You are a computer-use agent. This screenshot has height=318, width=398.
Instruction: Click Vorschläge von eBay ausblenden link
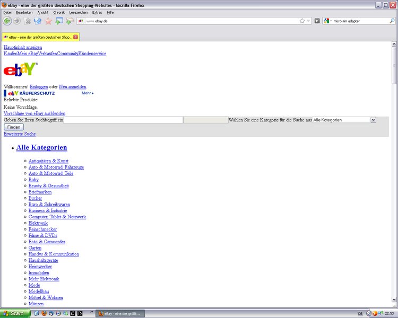(x=34, y=113)
